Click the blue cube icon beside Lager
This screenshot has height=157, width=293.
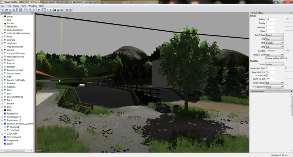tap(5, 143)
